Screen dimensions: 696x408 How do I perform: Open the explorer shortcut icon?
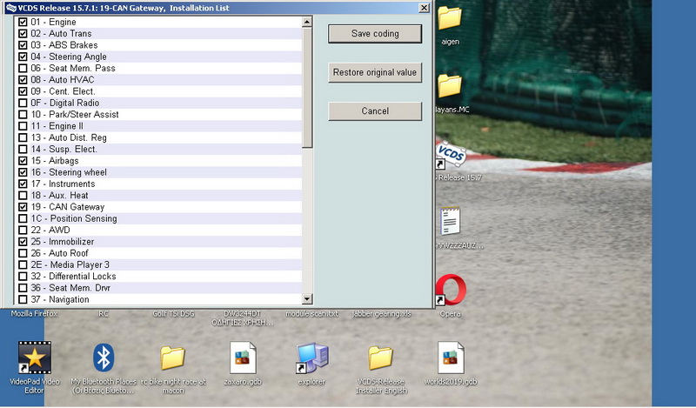(x=312, y=358)
